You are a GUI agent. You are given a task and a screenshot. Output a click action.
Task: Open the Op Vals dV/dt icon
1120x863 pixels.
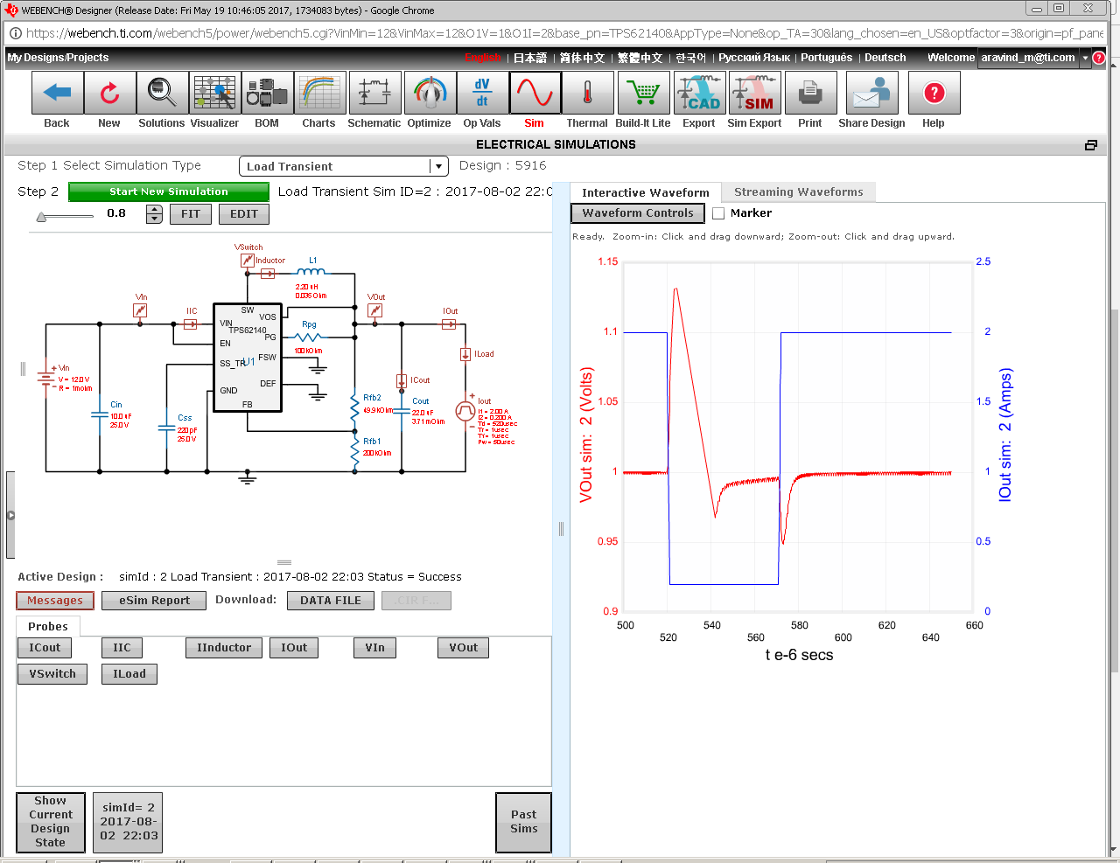point(482,93)
